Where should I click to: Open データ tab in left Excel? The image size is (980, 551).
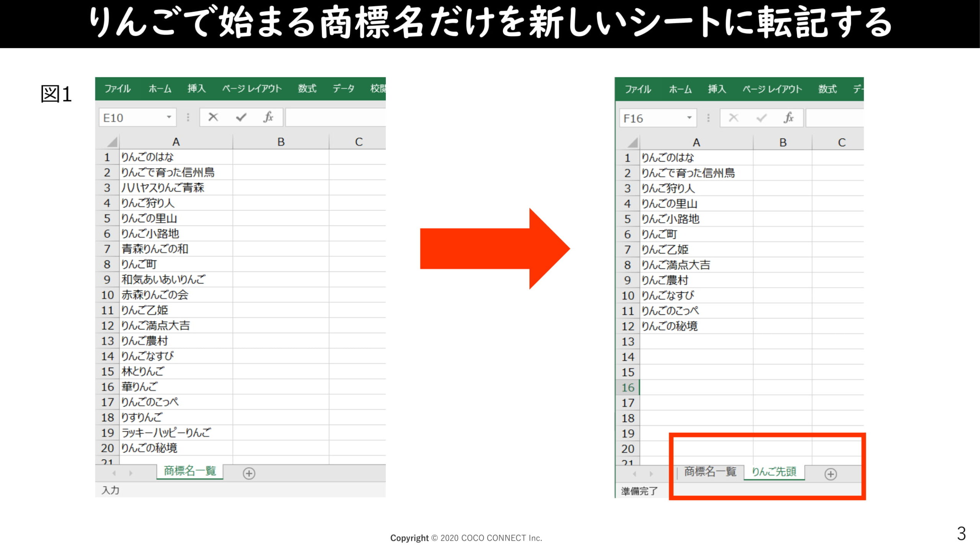coord(343,88)
